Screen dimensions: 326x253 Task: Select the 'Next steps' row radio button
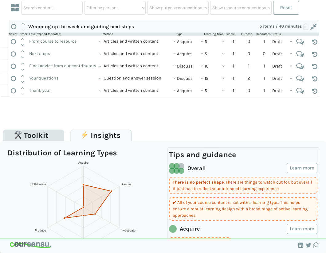click(x=13, y=54)
